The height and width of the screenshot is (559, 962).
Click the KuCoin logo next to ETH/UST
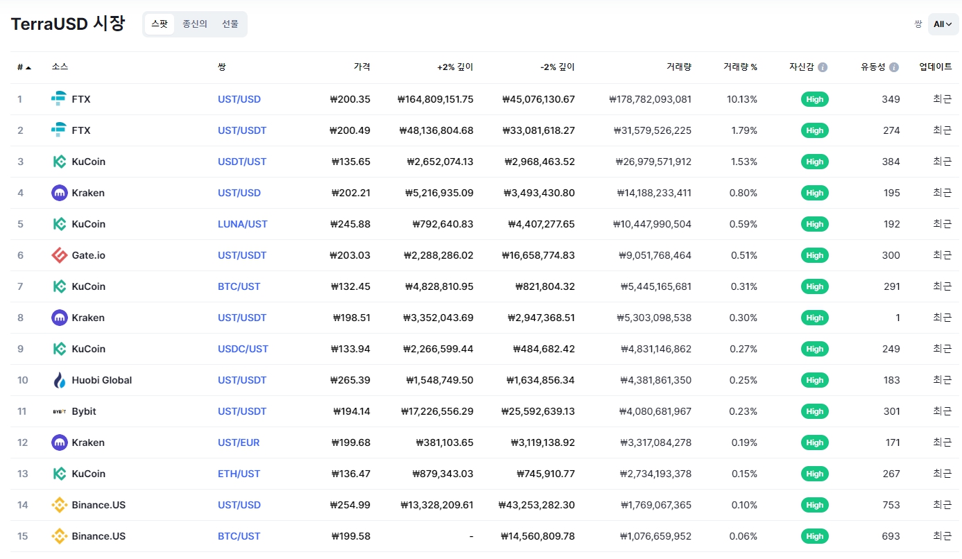tap(59, 474)
